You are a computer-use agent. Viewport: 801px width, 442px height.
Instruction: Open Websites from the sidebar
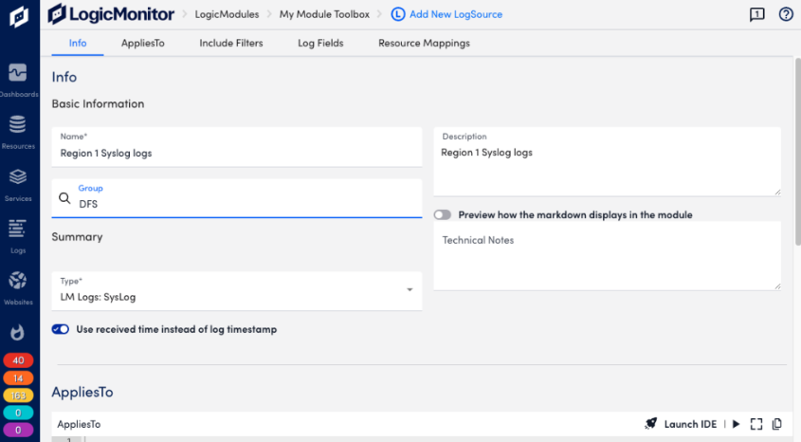tap(18, 288)
